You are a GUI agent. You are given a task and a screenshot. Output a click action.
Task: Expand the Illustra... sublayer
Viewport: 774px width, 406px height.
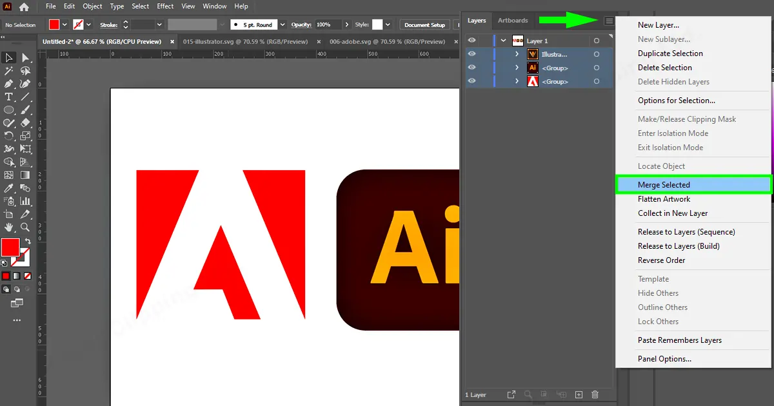tap(517, 54)
